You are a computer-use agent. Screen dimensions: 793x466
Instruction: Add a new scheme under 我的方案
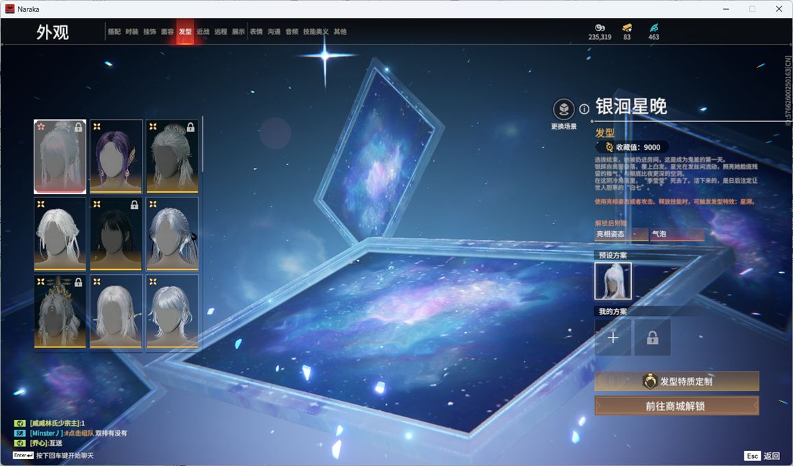(x=613, y=337)
